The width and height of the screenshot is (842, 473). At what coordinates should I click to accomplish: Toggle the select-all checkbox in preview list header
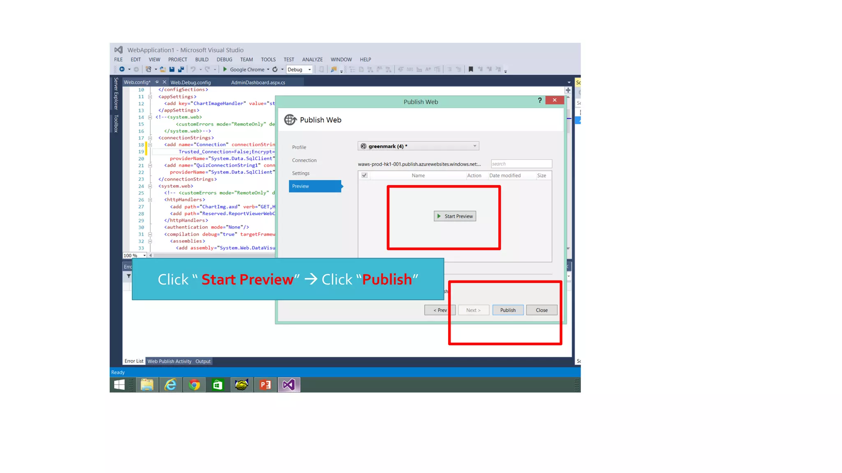click(364, 175)
